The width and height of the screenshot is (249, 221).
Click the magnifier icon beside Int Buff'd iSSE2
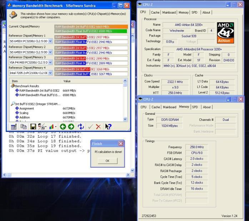(13, 104)
